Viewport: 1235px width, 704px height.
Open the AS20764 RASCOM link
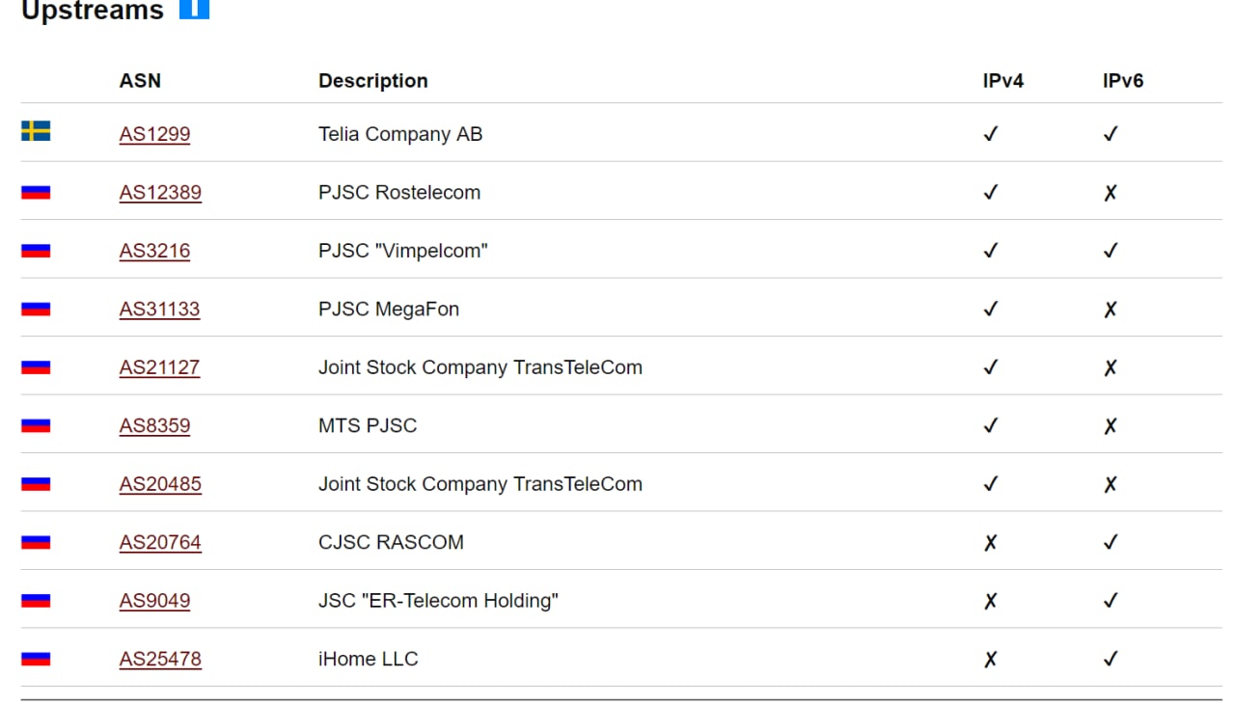pyautogui.click(x=160, y=543)
